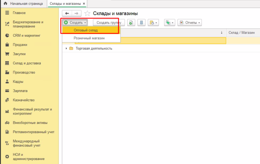Expand the Торговая деятельность folder
Viewport: 260px width, 164px height.
(66, 48)
